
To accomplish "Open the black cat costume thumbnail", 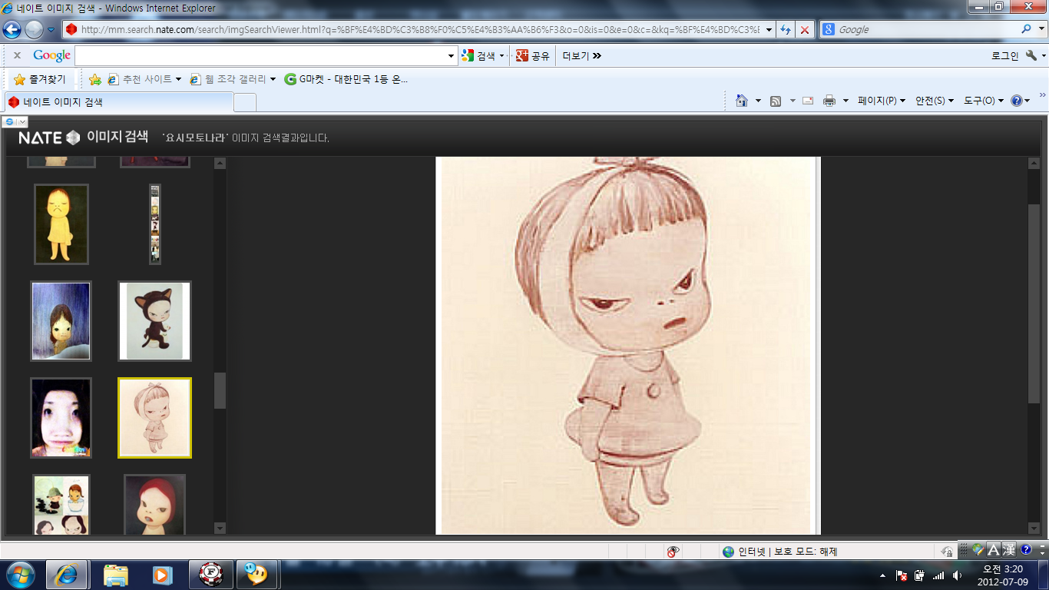I will (154, 321).
